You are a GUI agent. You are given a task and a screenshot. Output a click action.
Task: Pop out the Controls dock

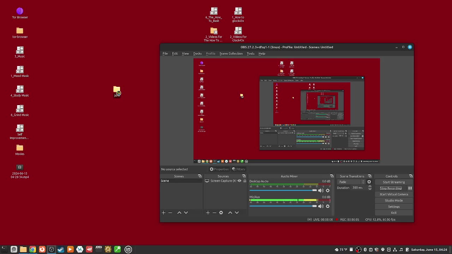(411, 176)
